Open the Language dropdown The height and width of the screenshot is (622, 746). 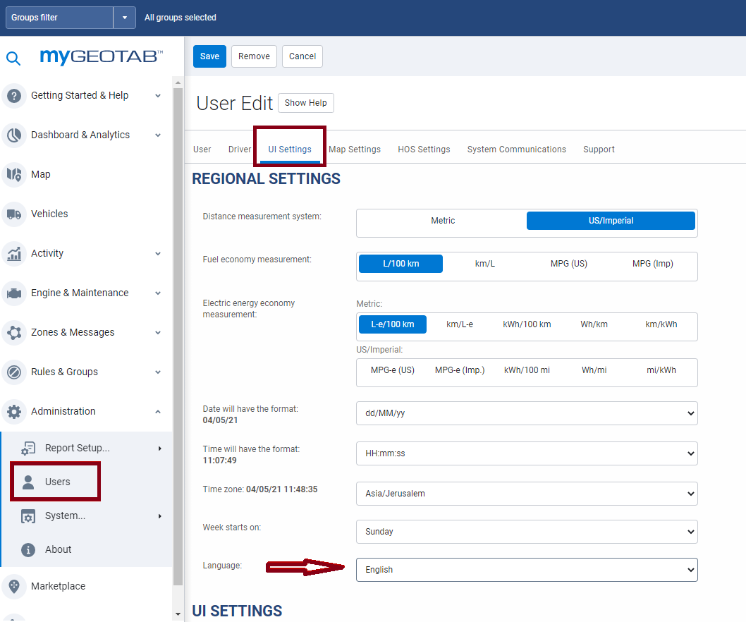(526, 570)
